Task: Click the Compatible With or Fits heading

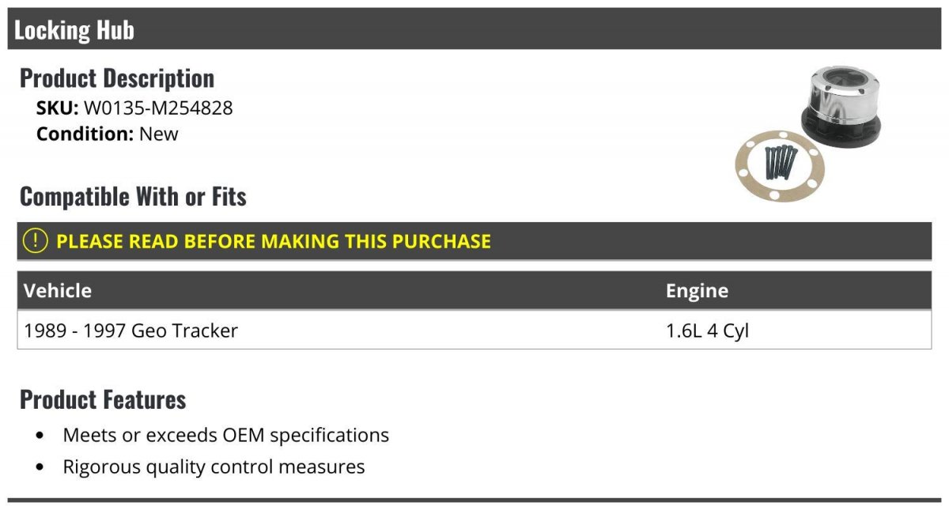Action: click(133, 196)
